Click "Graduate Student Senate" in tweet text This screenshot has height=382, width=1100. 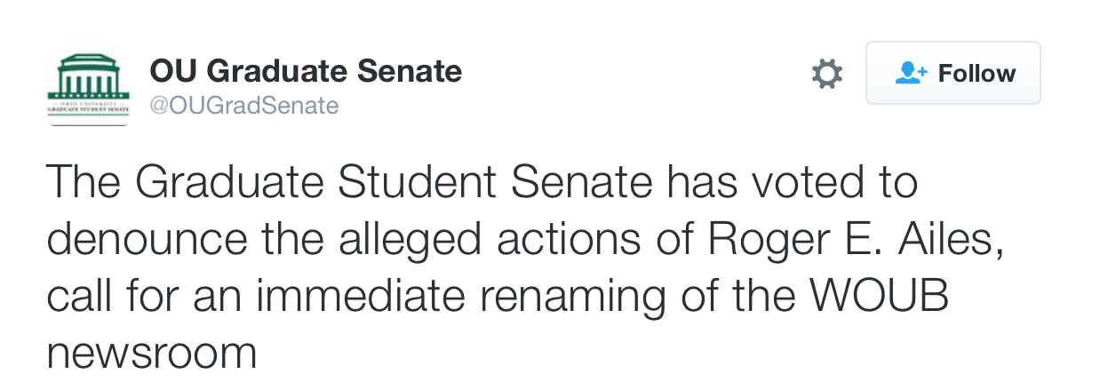coord(394,183)
